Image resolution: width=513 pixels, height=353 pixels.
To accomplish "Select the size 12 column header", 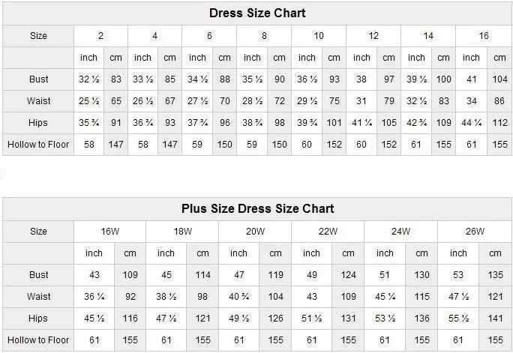I will click(373, 36).
